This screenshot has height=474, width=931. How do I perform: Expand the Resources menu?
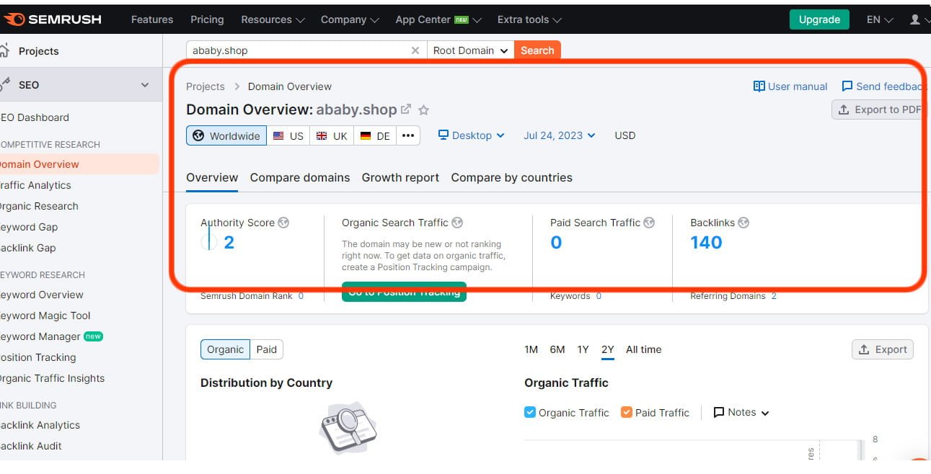273,19
